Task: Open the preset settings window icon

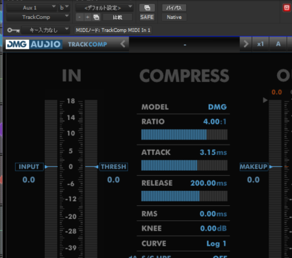Action: 147,8
